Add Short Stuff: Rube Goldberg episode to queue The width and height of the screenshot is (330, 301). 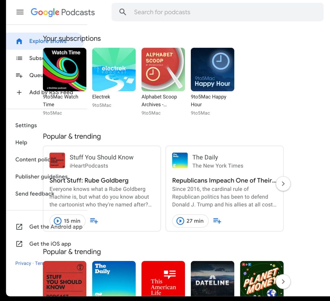coord(94,221)
